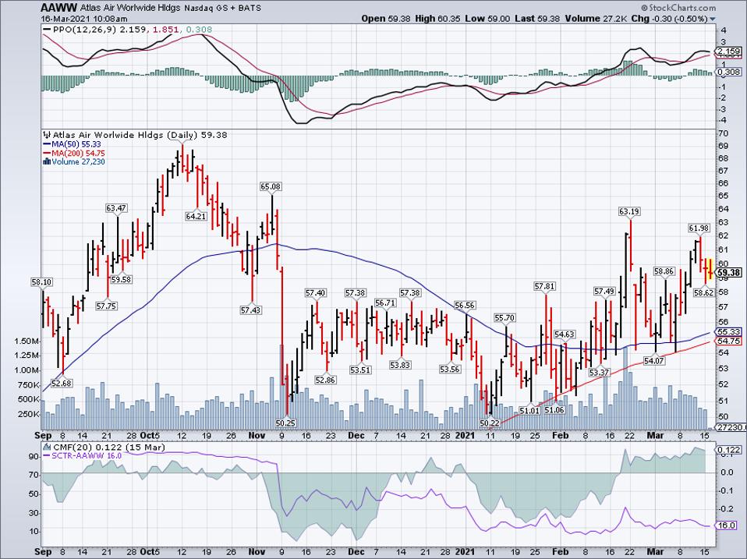Click the 0.308 histogram value tag on right axis
Viewport: 747px width, 559px height.
(729, 72)
